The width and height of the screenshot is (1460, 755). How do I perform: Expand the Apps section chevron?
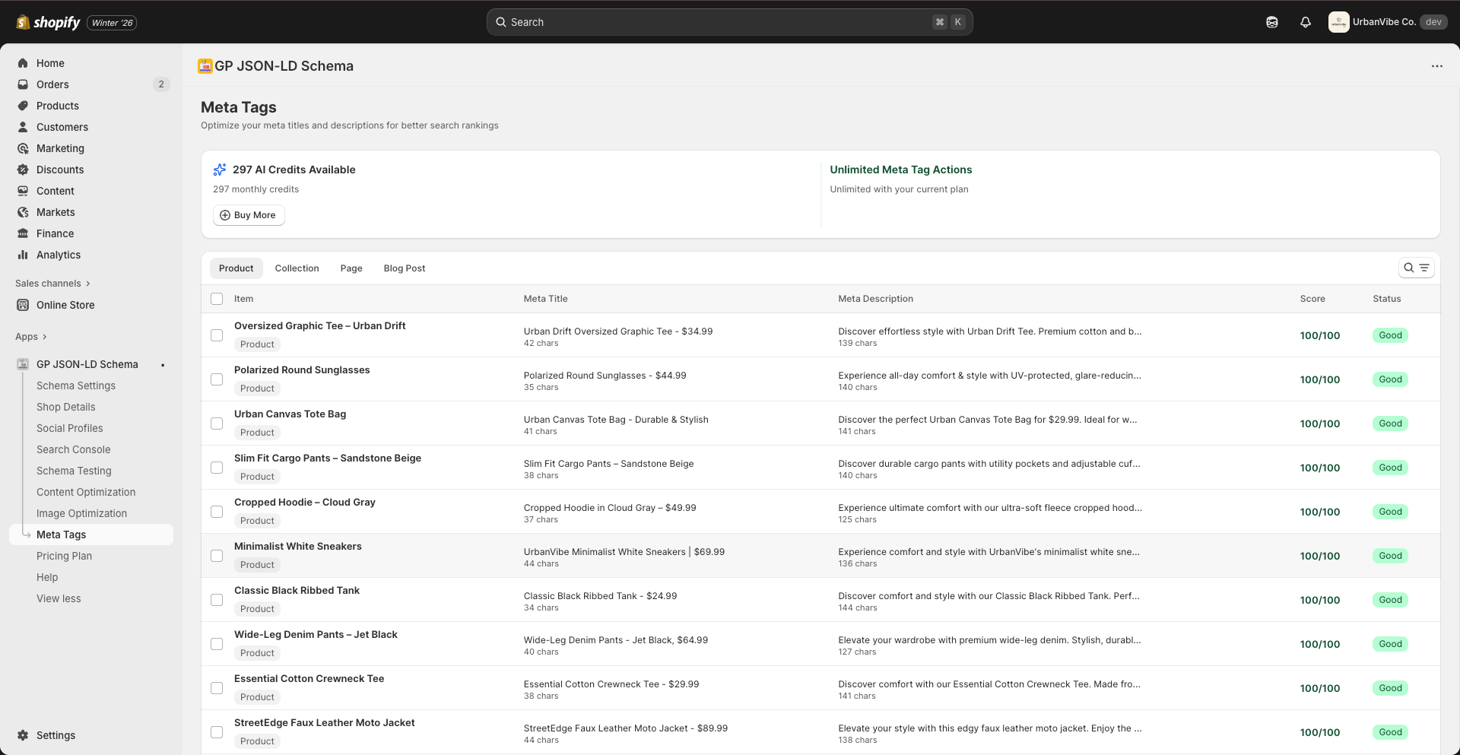point(44,337)
